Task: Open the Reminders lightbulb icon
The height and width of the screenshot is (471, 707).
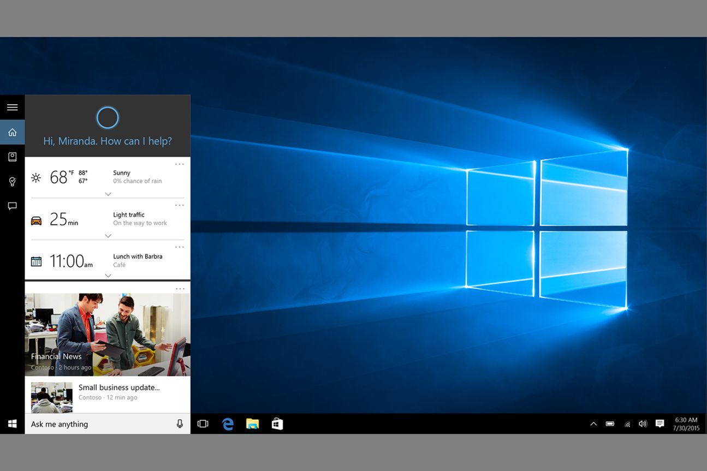Action: click(12, 182)
